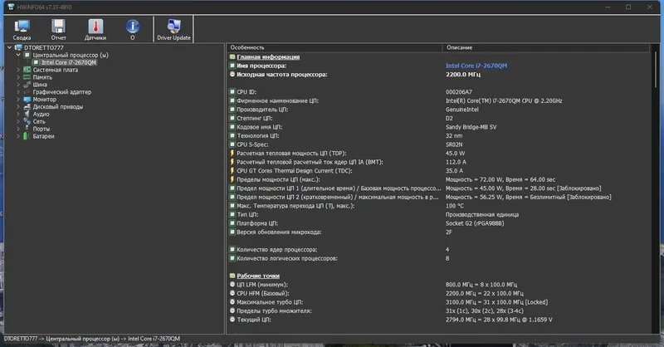Launch Driver Update from toolbar
Viewport: 664px width, 347px height.
(173, 29)
